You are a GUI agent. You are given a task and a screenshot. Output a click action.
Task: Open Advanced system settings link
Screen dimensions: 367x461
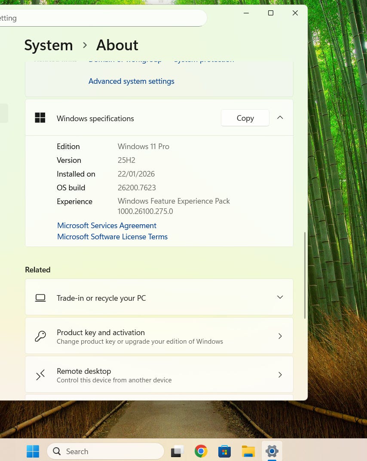[131, 81]
